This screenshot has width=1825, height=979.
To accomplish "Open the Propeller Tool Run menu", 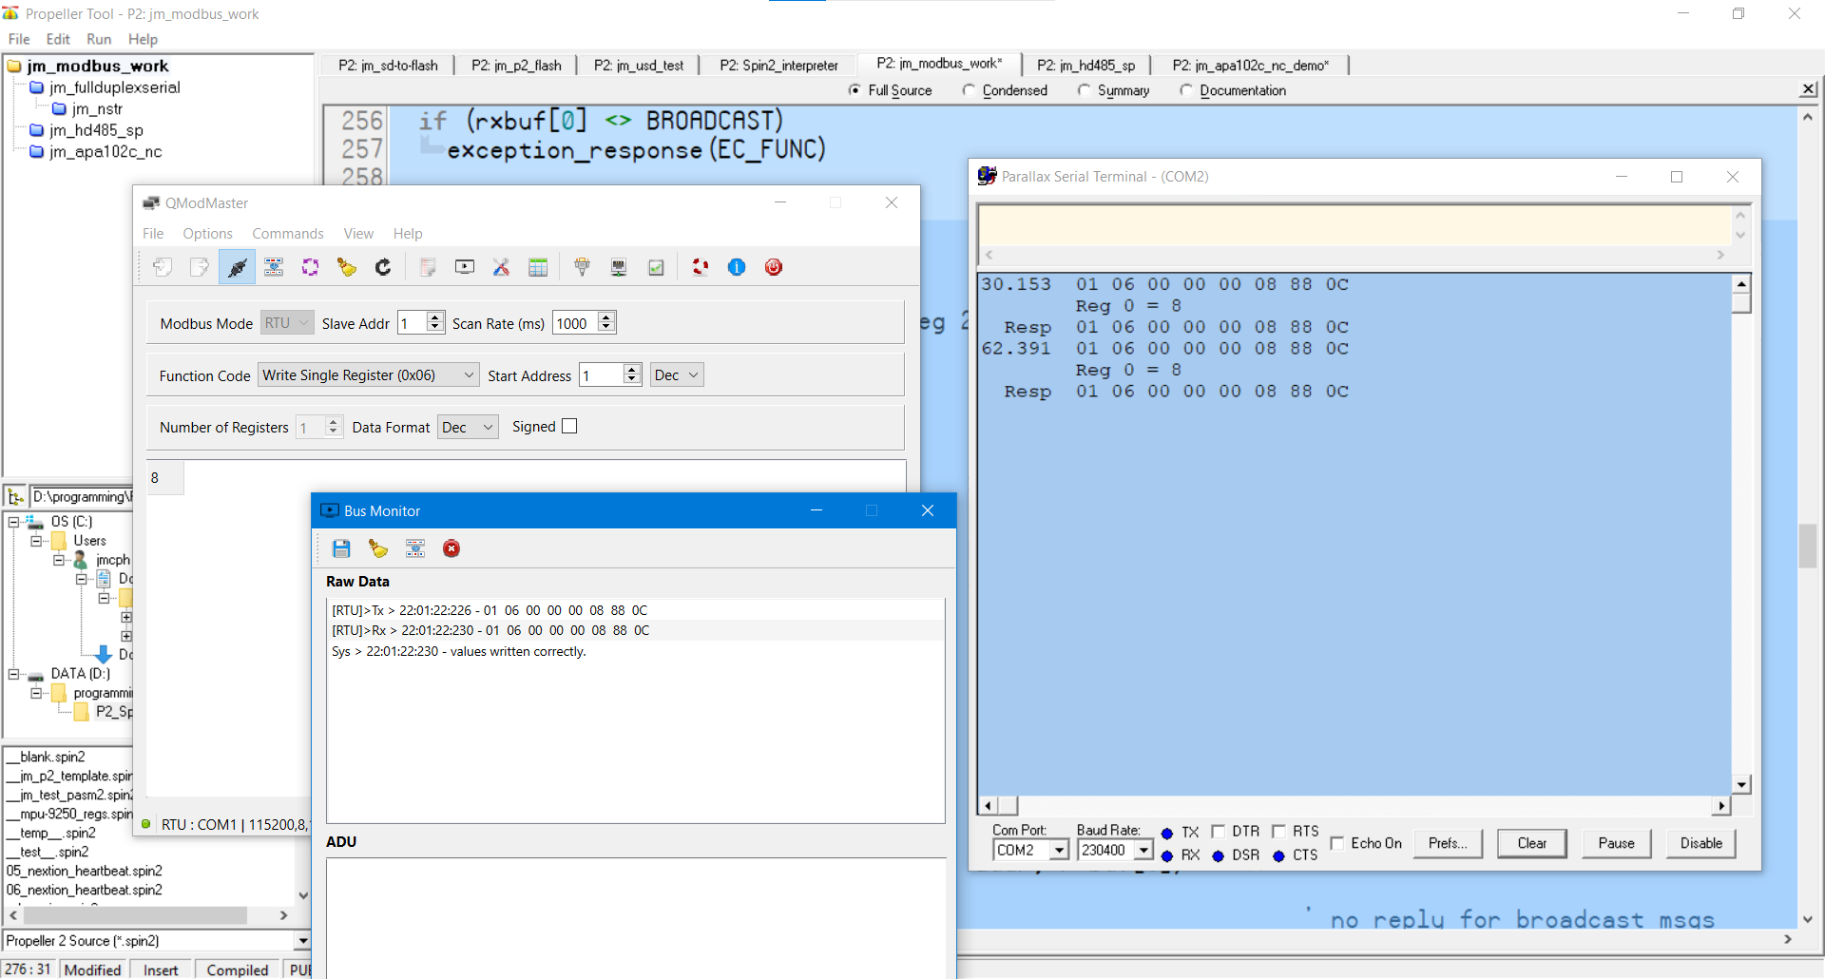I will pyautogui.click(x=99, y=39).
